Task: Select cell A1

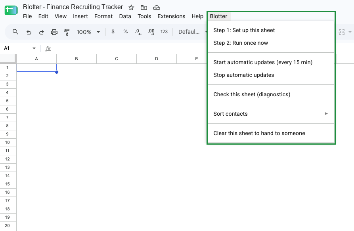Action: (36, 68)
